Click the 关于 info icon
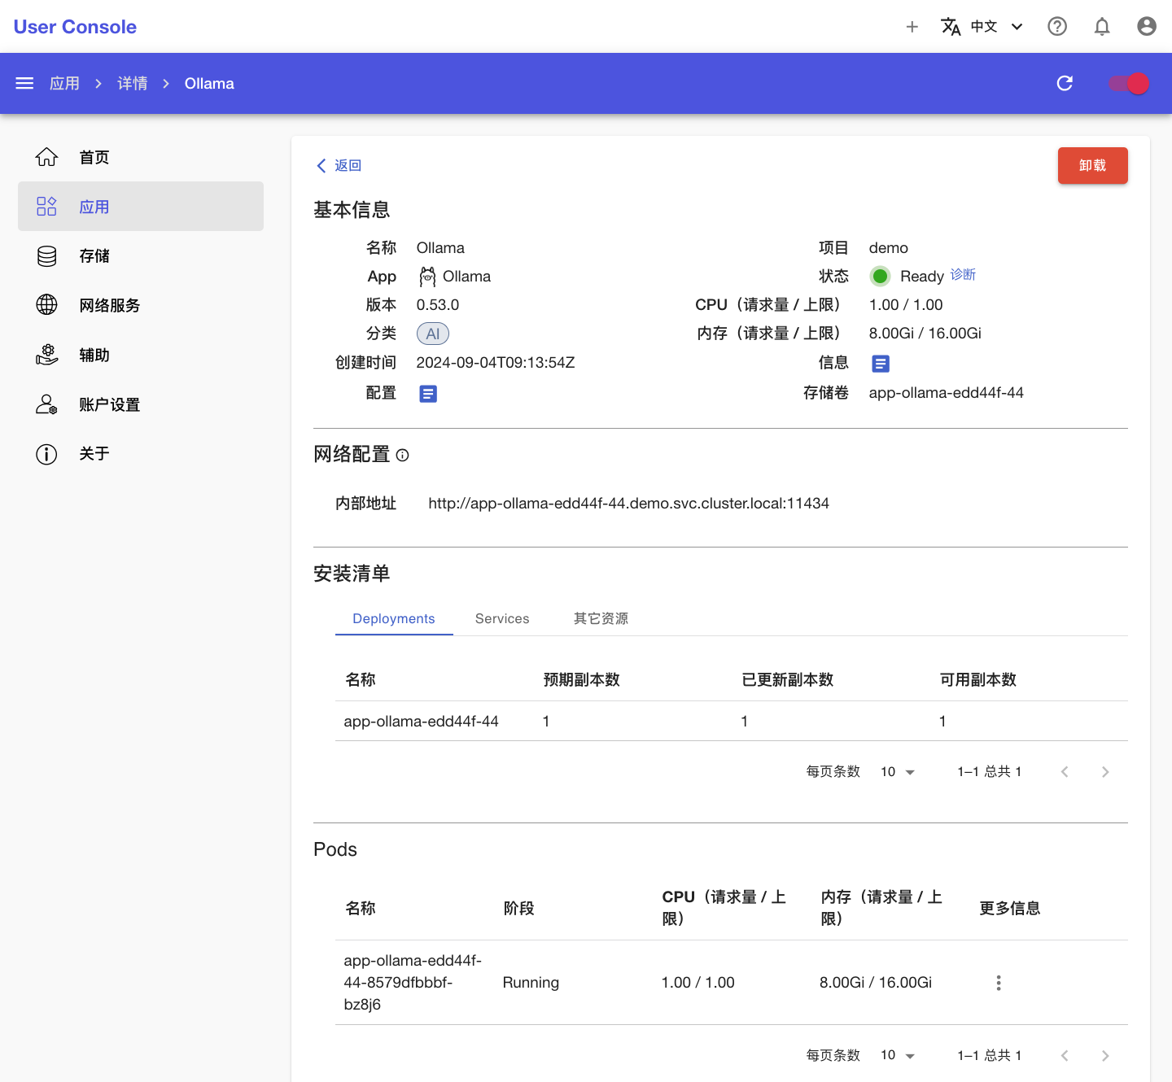Viewport: 1172px width, 1082px height. click(x=46, y=454)
